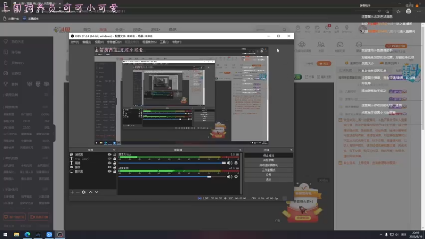Viewport: 425px width, 239px height.
Task: Hide the 显示器 source with its eye icon
Action: pos(109,171)
